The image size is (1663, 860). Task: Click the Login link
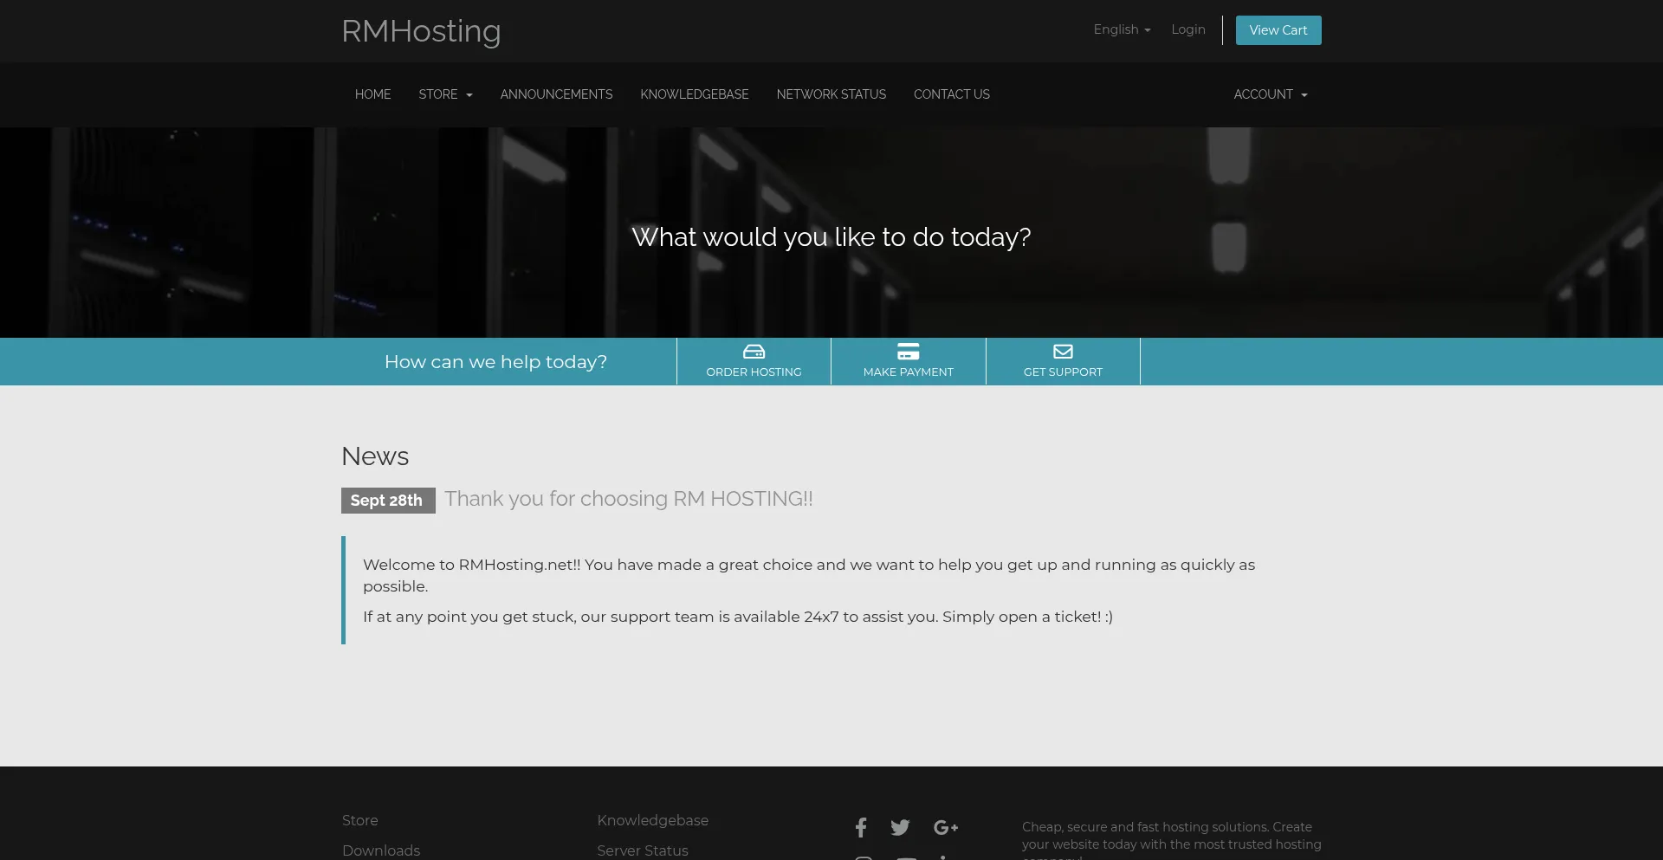click(1187, 29)
